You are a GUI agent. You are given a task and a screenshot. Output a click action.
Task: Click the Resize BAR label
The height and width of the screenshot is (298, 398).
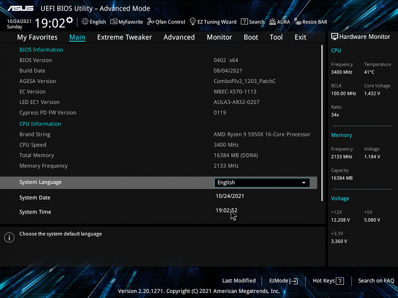314,22
